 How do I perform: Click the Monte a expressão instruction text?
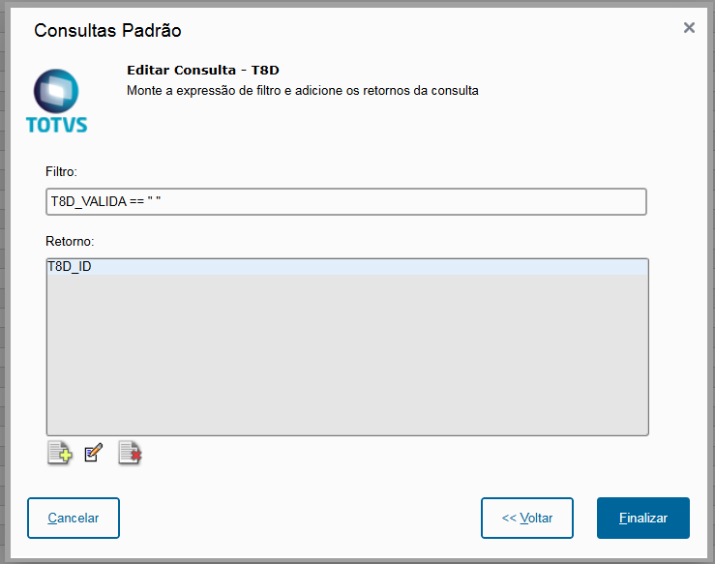point(303,91)
